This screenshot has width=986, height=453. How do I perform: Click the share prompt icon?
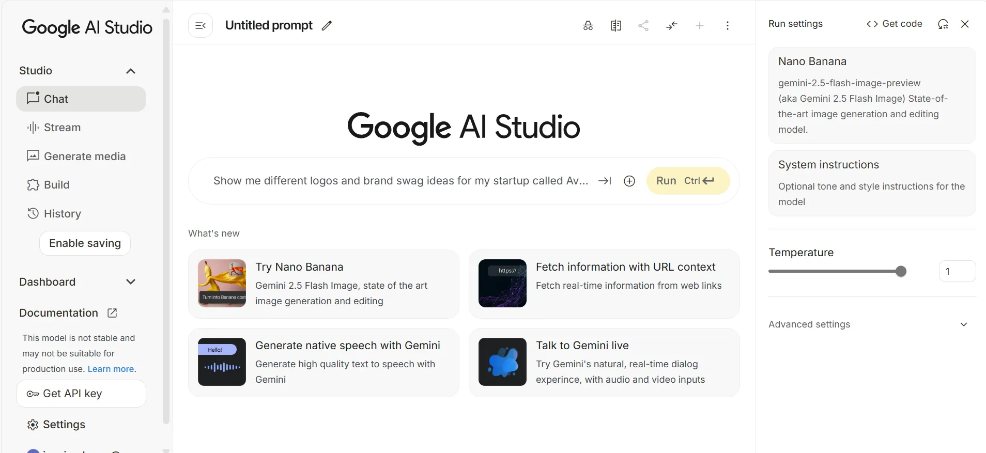643,25
